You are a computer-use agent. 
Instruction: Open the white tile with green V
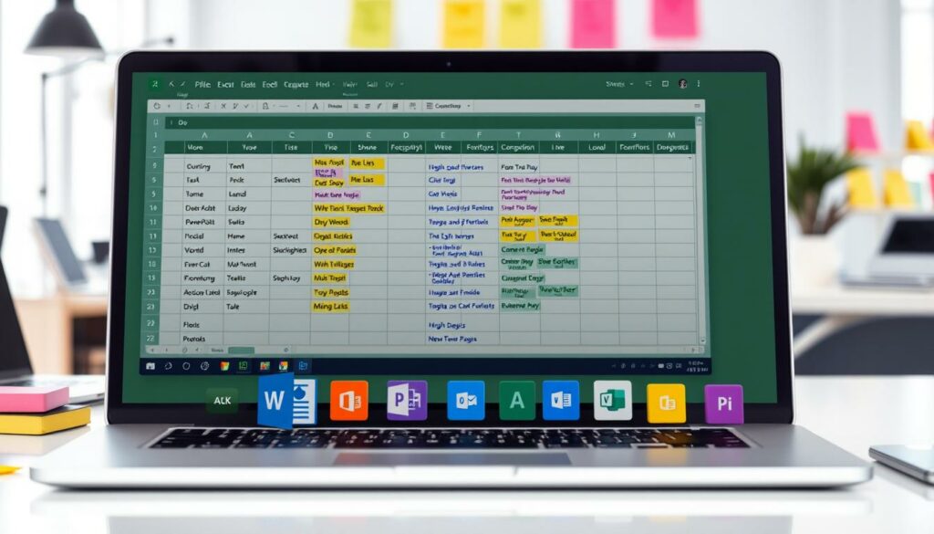[x=613, y=401]
